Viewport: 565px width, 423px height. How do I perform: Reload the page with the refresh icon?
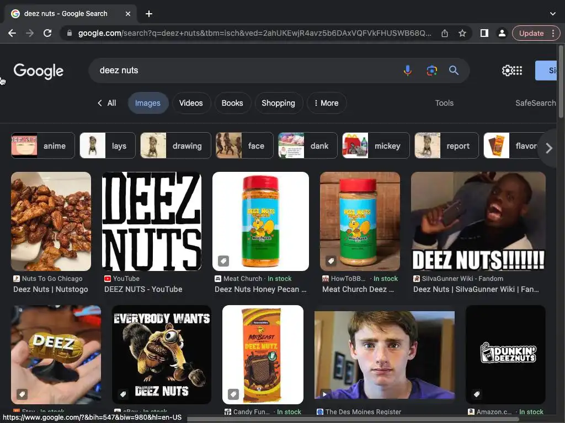(x=47, y=33)
